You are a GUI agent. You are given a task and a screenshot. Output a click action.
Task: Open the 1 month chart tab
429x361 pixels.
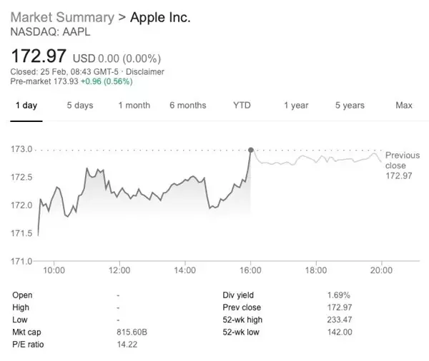pyautogui.click(x=134, y=106)
